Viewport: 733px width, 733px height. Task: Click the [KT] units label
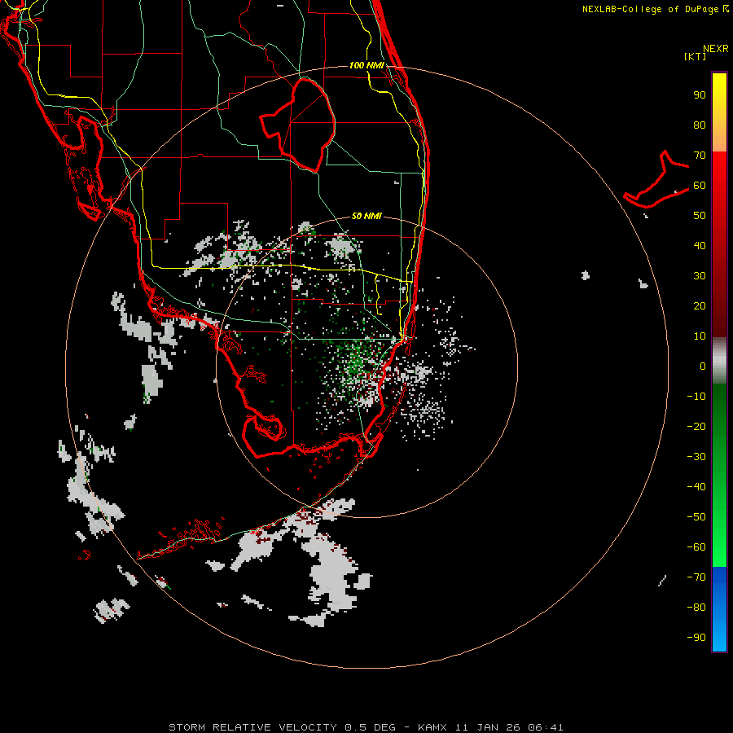pyautogui.click(x=696, y=56)
